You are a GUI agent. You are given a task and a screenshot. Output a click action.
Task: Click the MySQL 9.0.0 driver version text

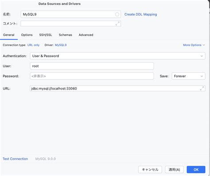click(46, 159)
